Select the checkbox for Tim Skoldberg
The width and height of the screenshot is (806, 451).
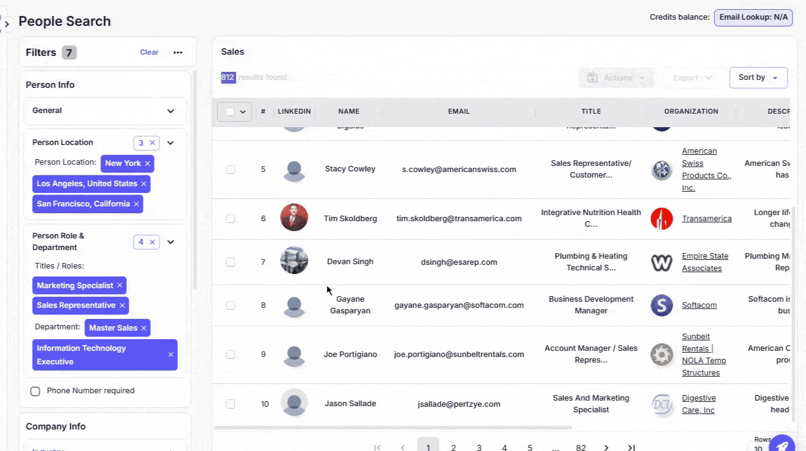tap(231, 219)
